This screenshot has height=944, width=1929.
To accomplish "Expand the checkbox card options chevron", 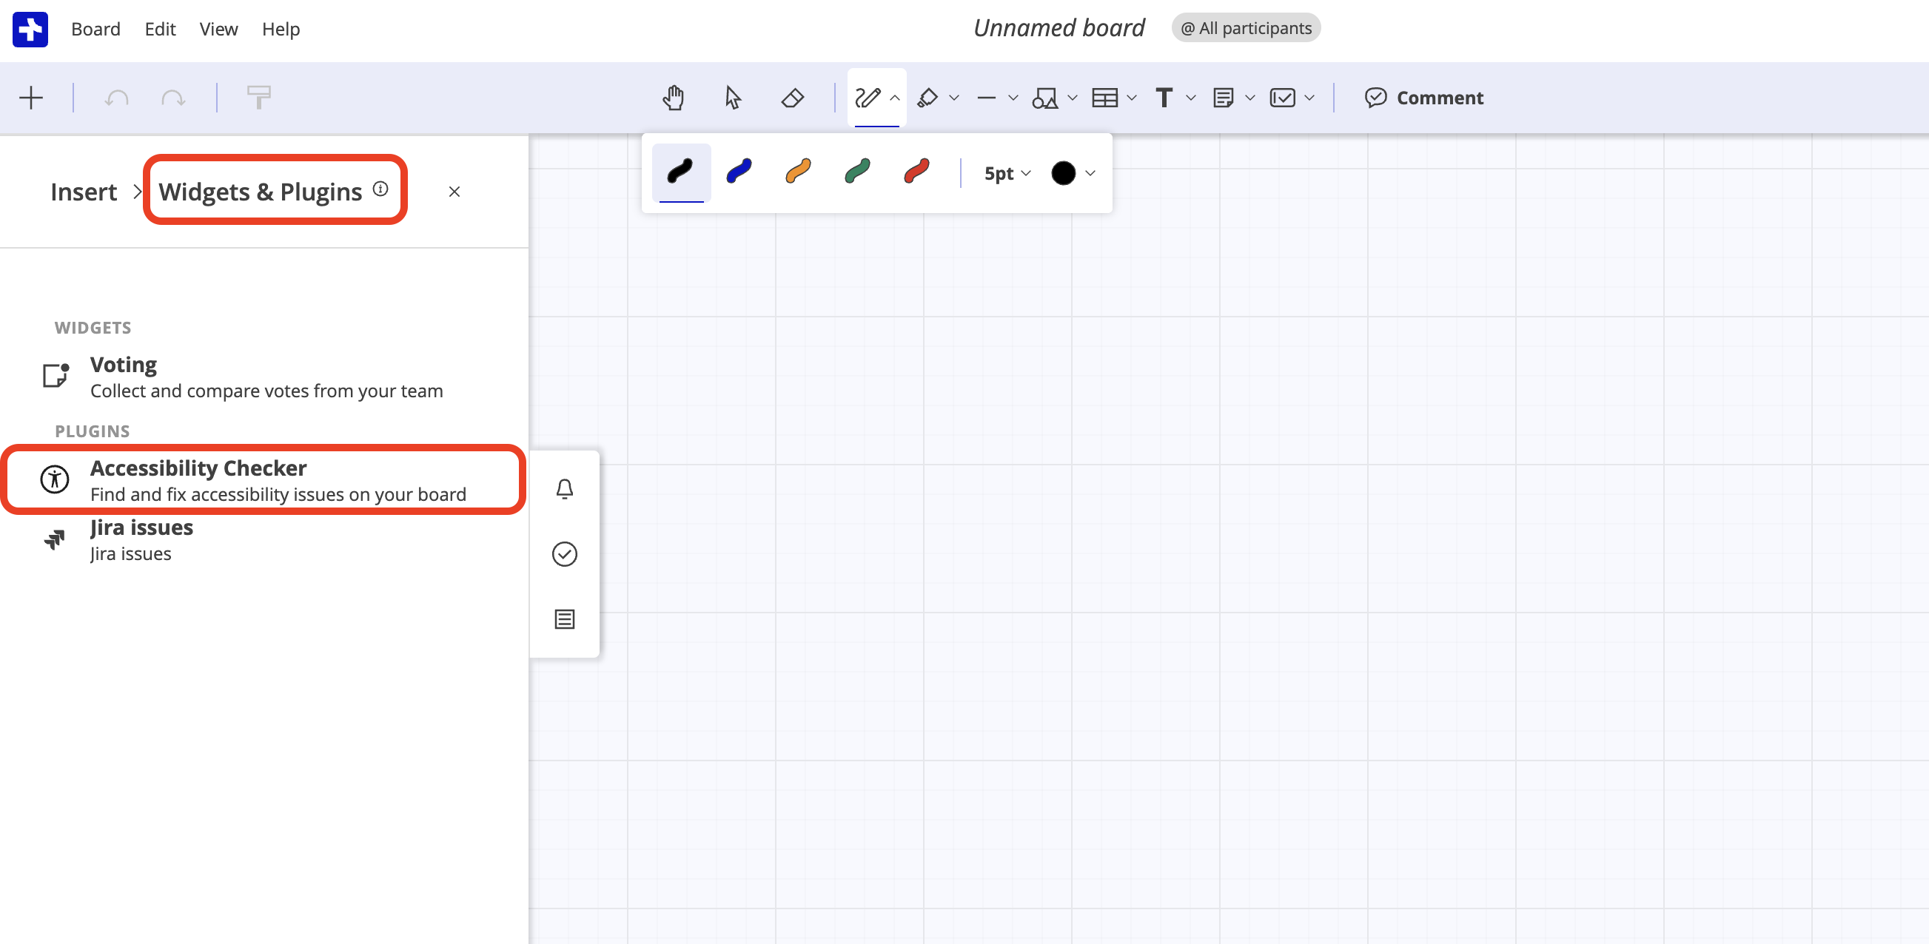I will [x=1309, y=98].
